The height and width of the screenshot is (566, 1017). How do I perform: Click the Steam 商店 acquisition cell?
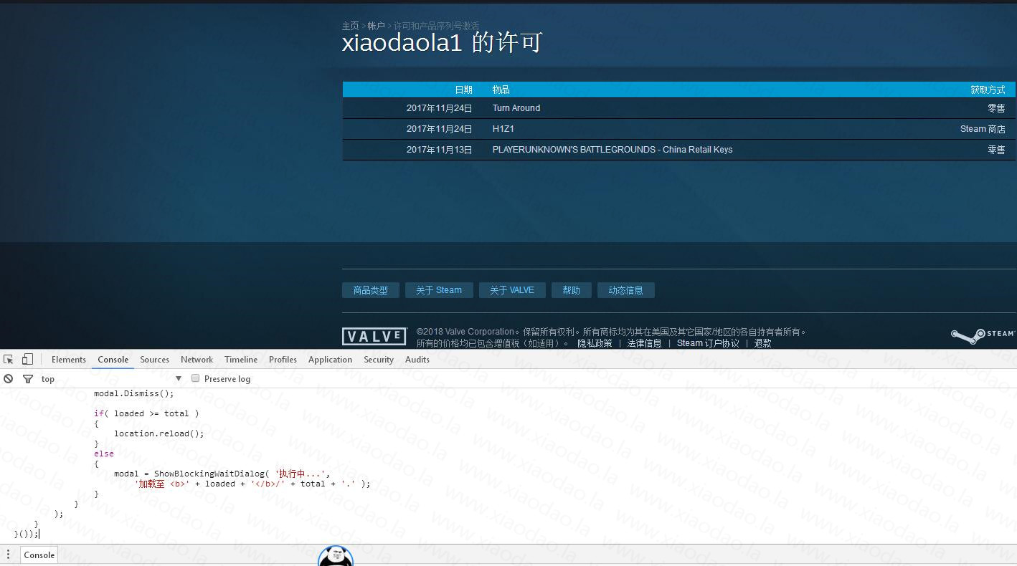point(983,129)
